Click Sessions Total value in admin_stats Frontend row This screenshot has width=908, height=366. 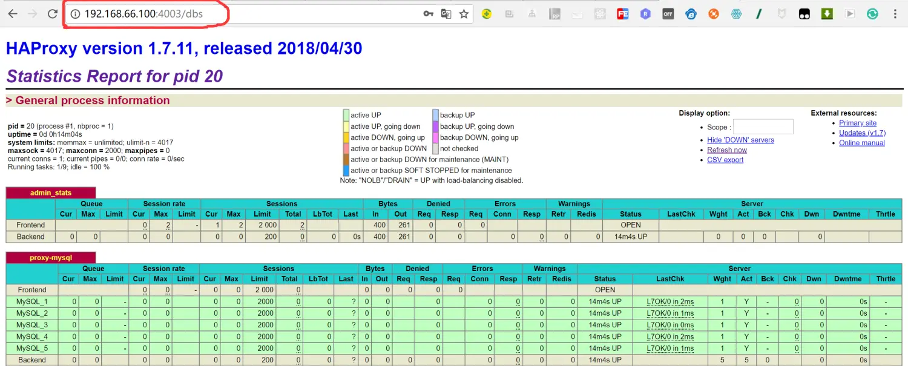click(x=301, y=225)
